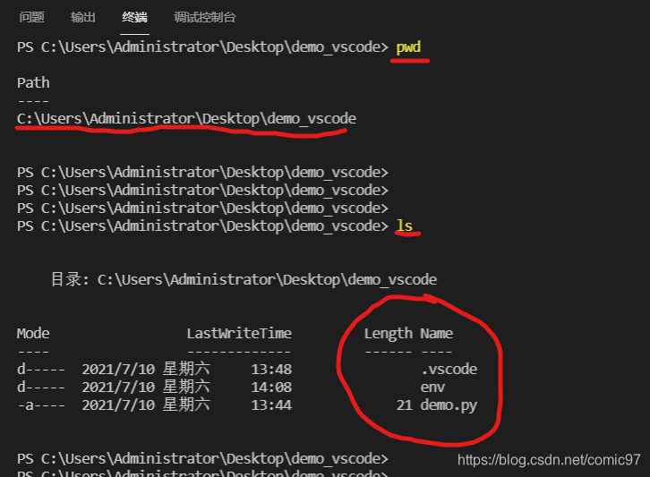Switch to the 问题 panel tab
The height and width of the screenshot is (477, 650).
(x=31, y=17)
